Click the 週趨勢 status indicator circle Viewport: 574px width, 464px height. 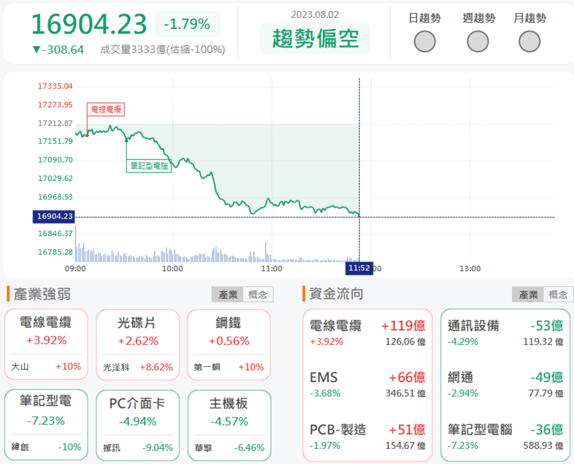pyautogui.click(x=477, y=41)
